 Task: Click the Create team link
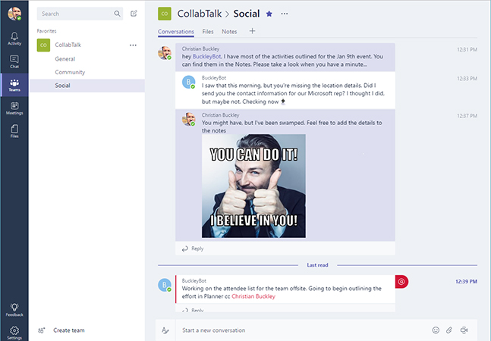click(x=69, y=330)
